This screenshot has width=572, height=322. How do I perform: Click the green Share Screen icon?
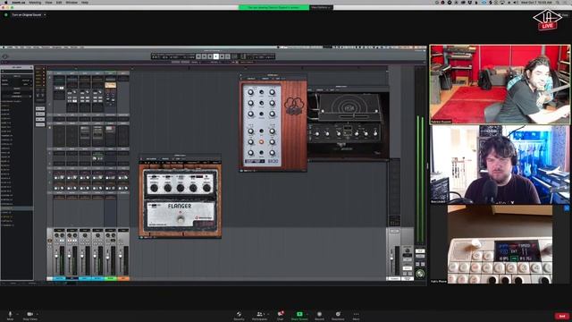299,314
